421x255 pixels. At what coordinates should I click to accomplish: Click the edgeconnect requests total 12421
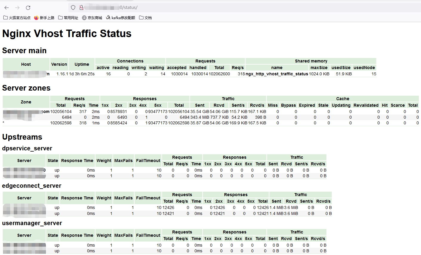click(168, 213)
